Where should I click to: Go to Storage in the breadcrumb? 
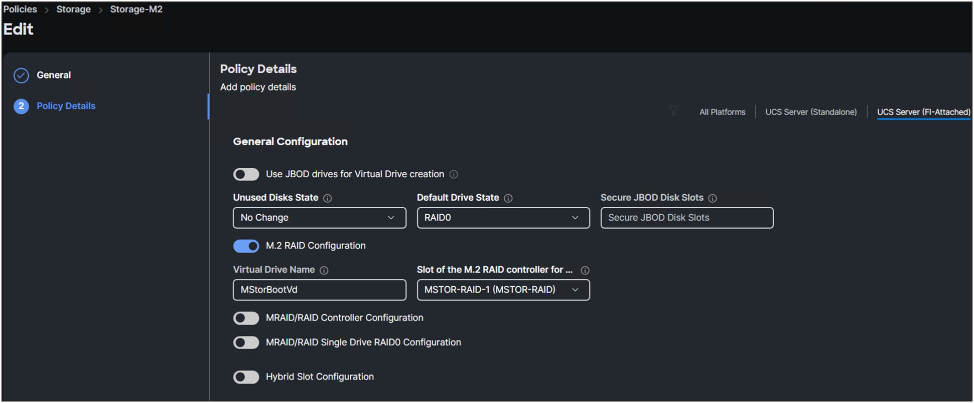73,10
